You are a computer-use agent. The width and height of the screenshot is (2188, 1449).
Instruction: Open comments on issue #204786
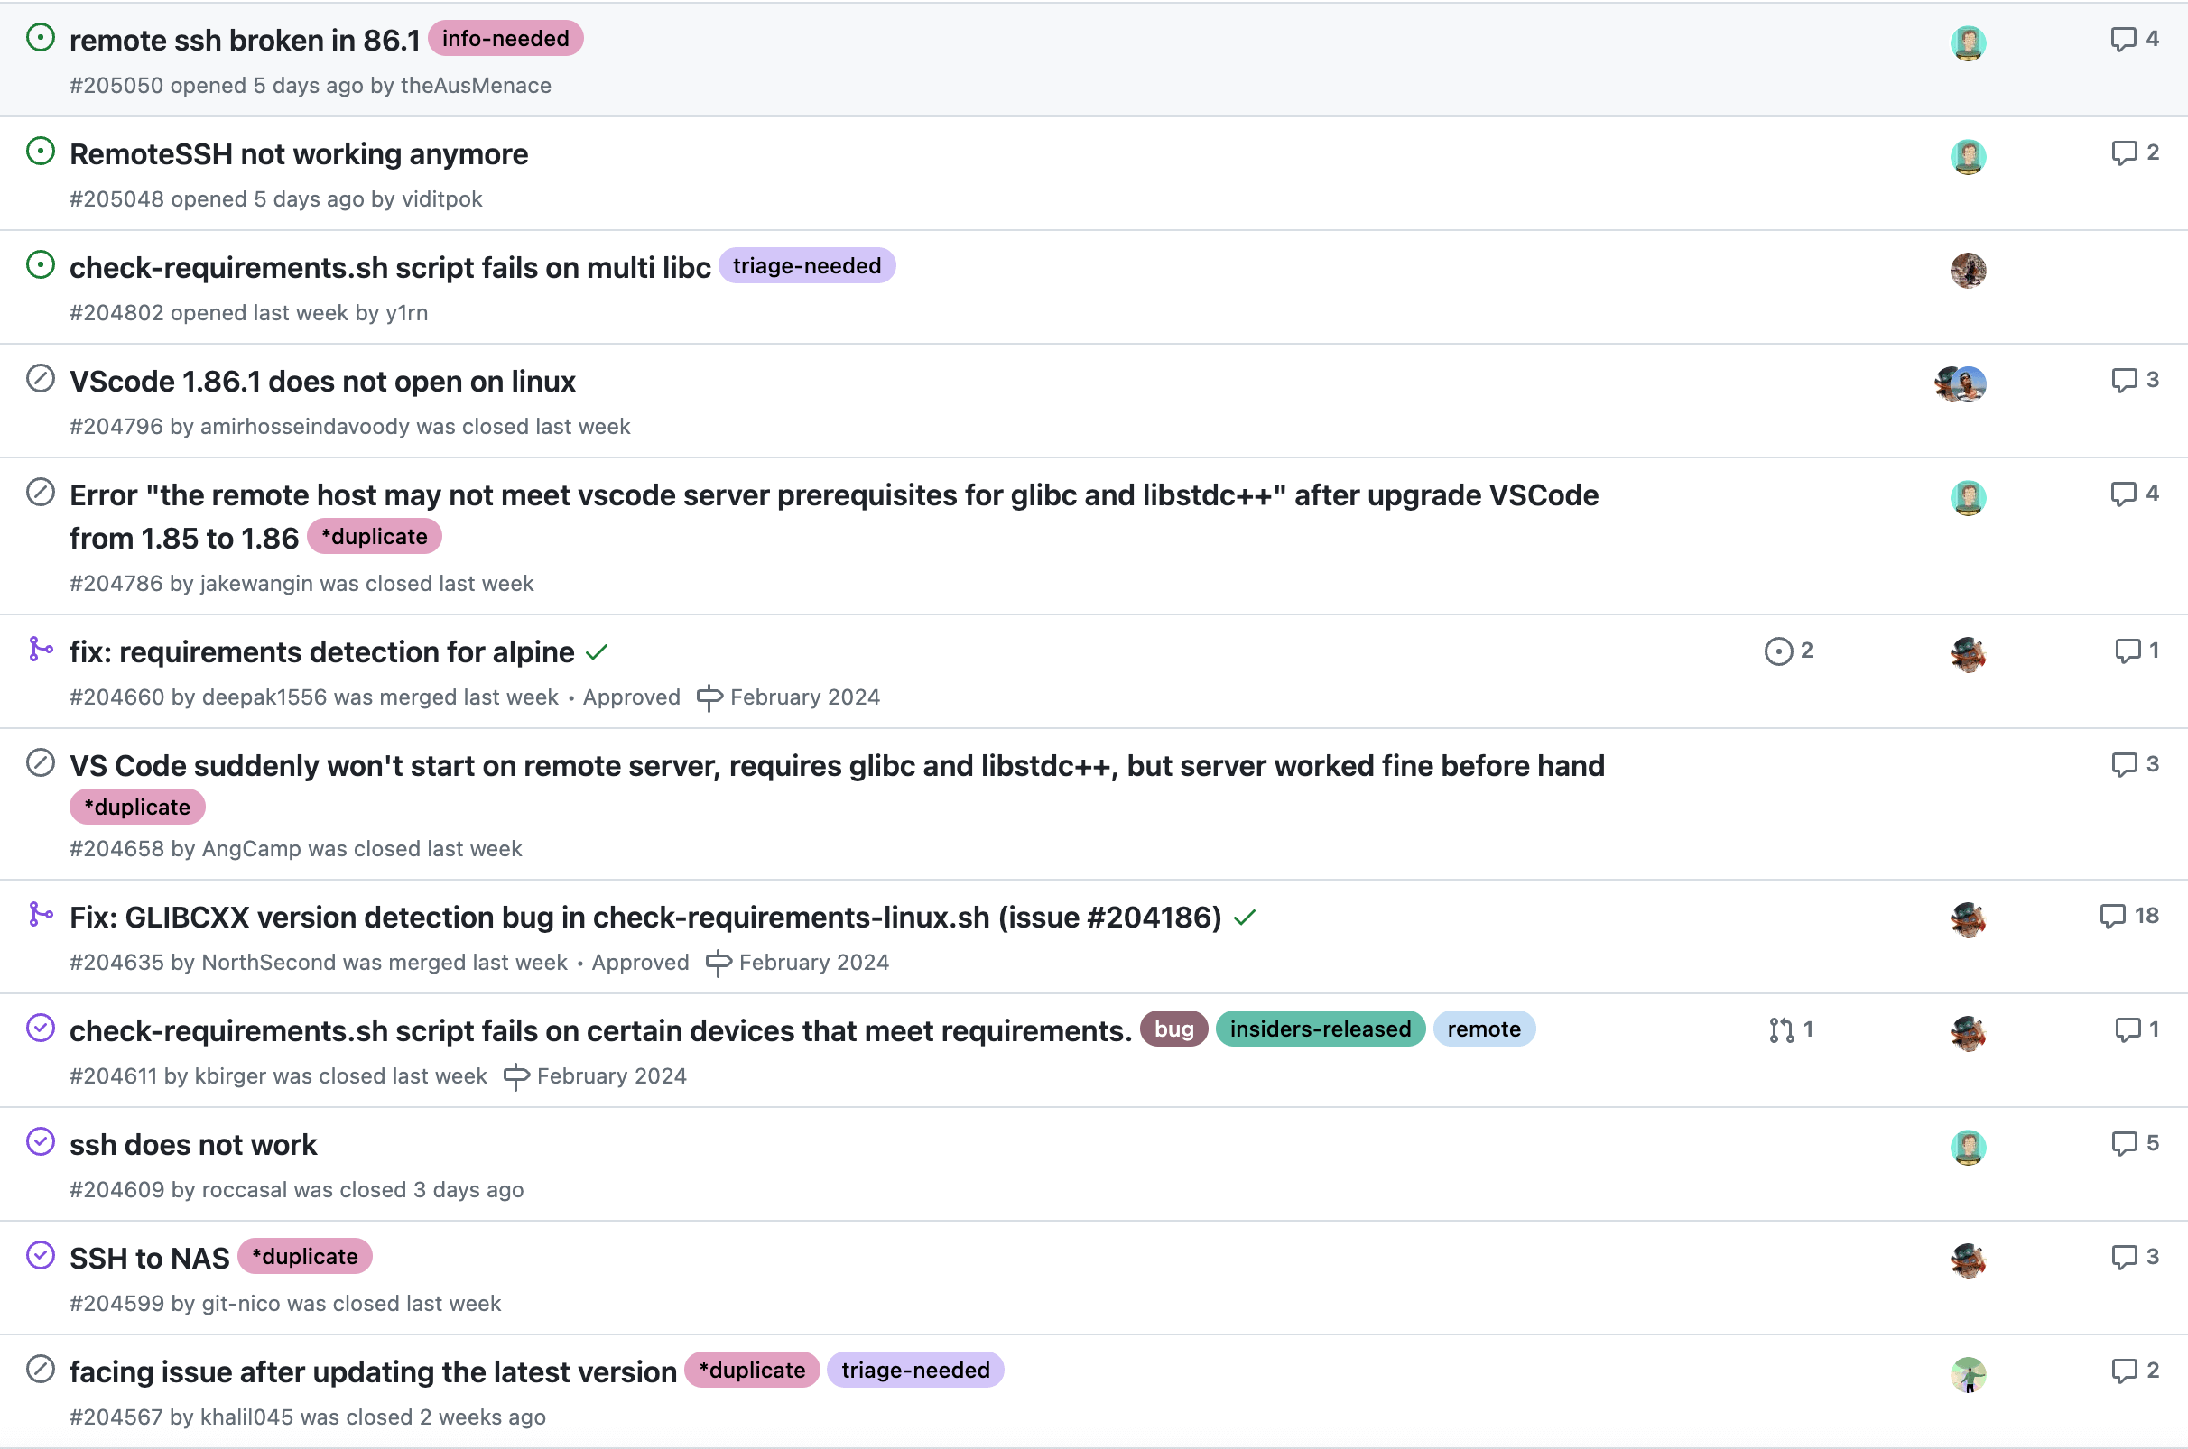coord(2135,494)
